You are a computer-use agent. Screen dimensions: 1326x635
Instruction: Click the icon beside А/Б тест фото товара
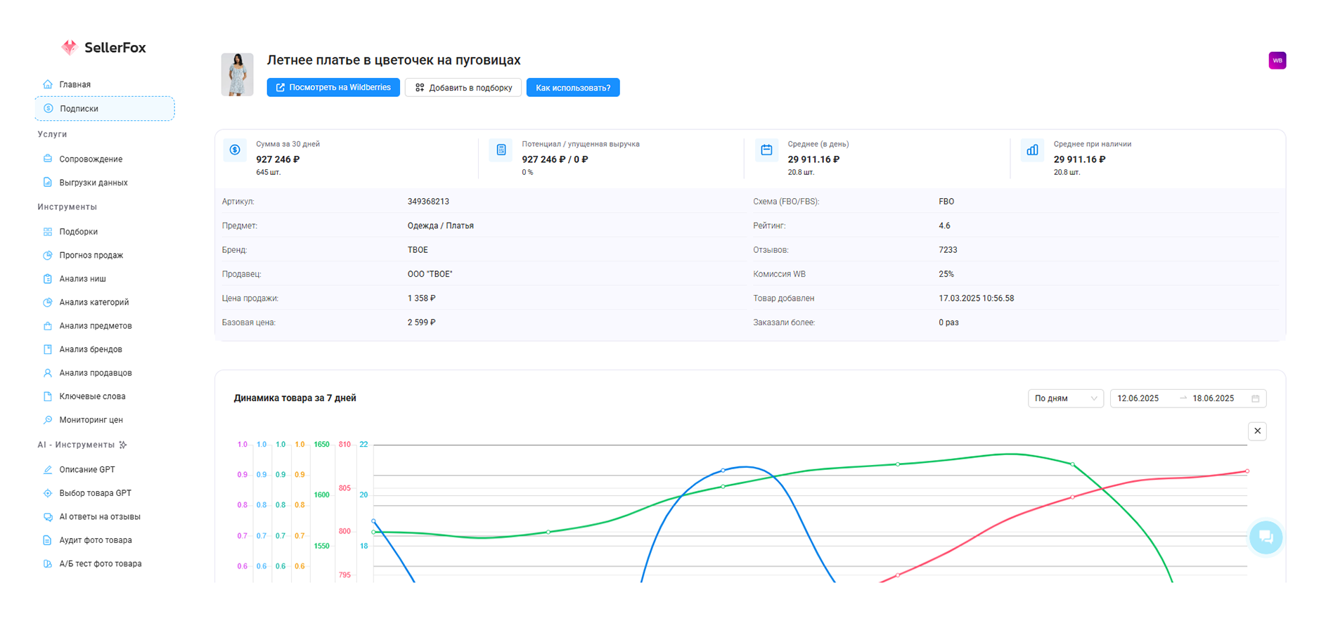click(x=48, y=563)
